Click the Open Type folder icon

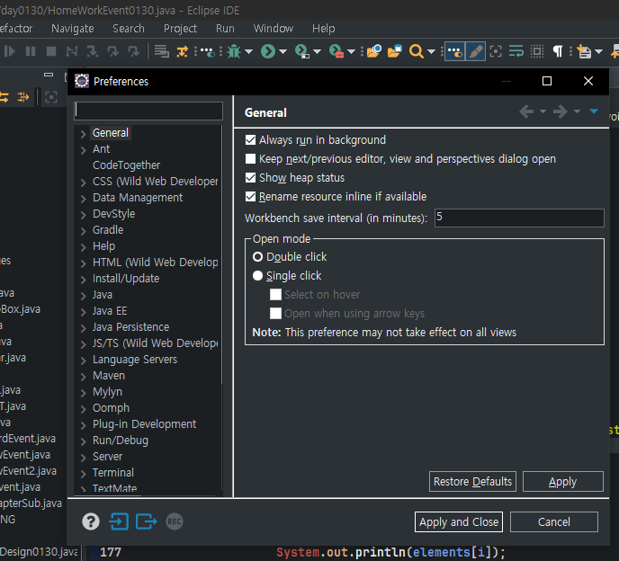click(x=374, y=51)
